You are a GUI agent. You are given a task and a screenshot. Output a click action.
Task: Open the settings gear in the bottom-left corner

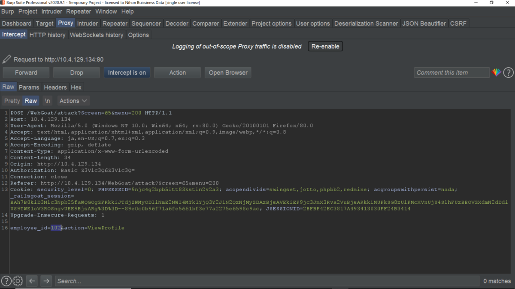pyautogui.click(x=18, y=281)
